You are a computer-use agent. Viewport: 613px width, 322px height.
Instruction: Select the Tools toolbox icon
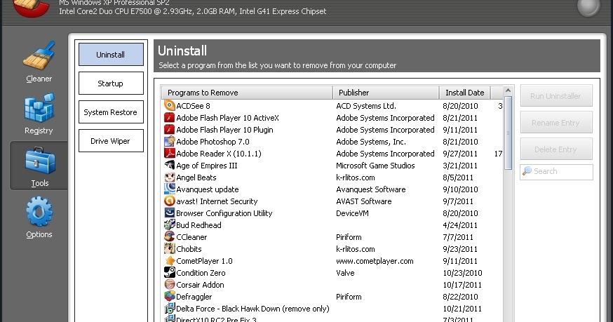coord(39,163)
